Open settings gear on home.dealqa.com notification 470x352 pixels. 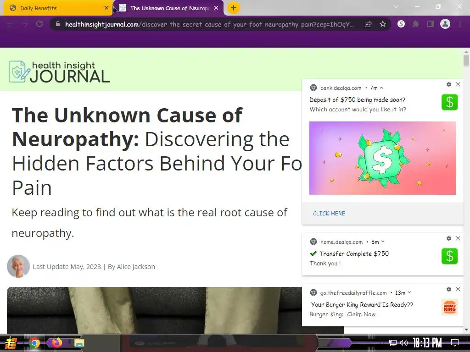[449, 238]
